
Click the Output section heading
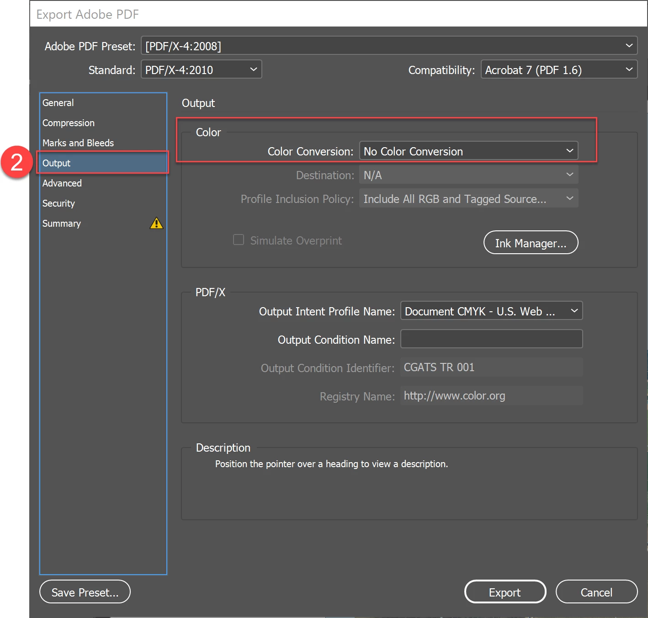tap(198, 103)
